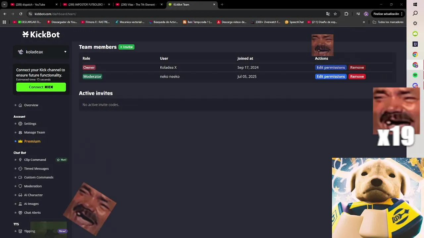Switch to Vitas The 7th Element tab
Image resolution: width=424 pixels, height=238 pixels.
click(x=138, y=5)
